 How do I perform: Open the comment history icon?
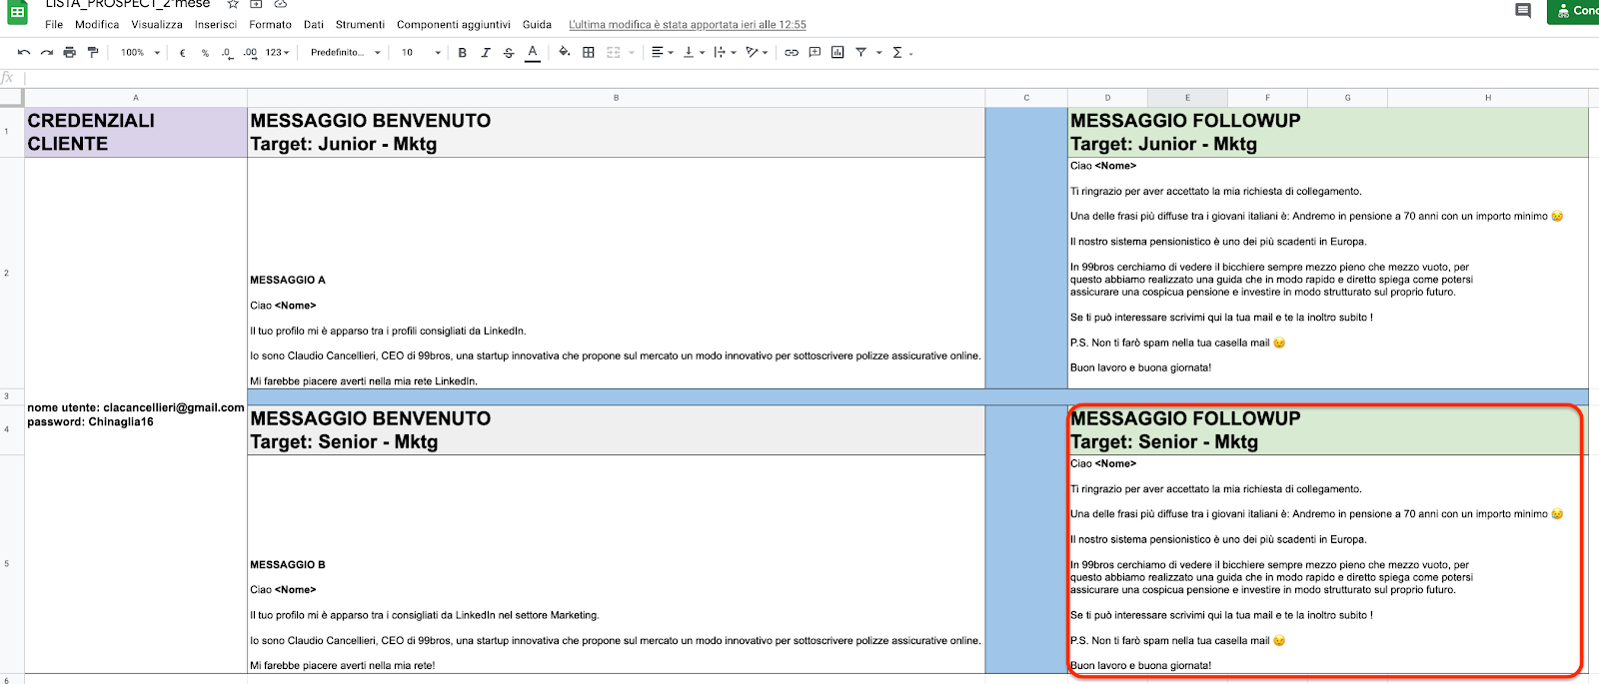click(x=1523, y=11)
